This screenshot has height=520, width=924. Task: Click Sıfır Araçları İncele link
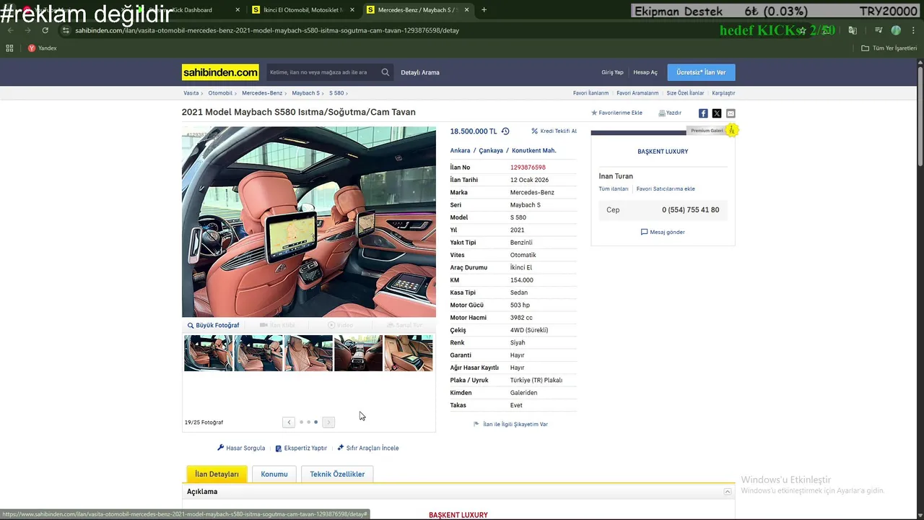(367, 448)
